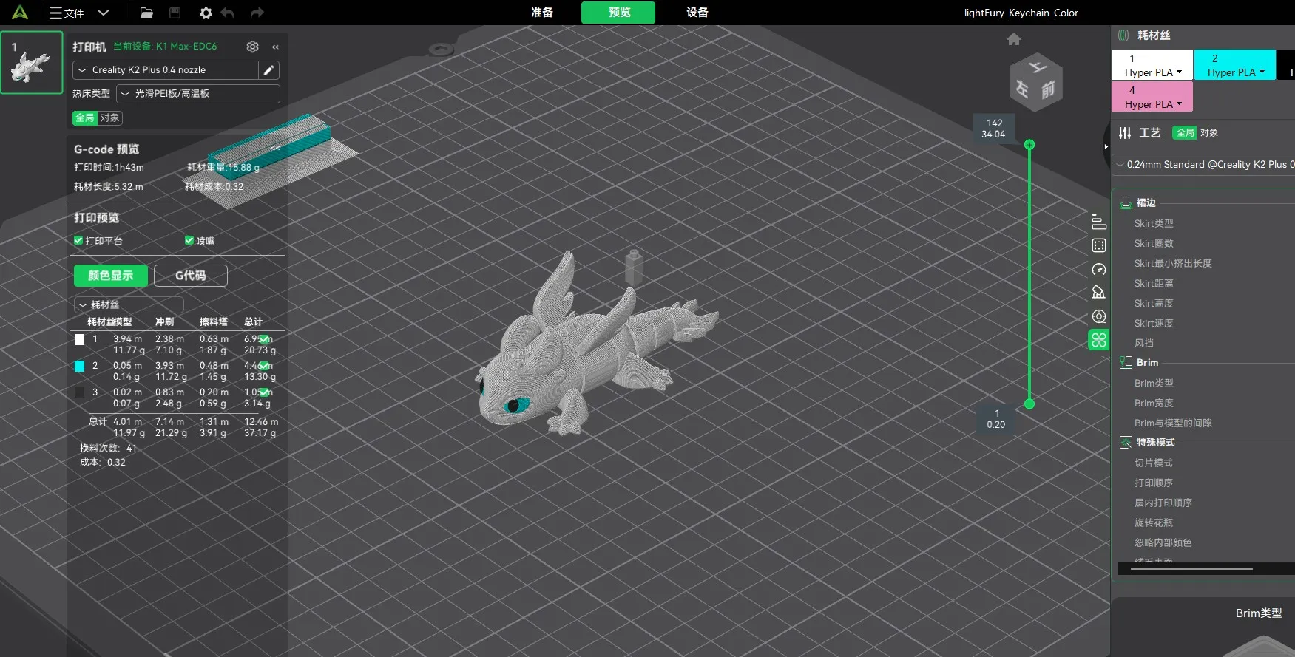Click the 工艺 sliders icon
Image resolution: width=1295 pixels, height=657 pixels.
[1125, 133]
